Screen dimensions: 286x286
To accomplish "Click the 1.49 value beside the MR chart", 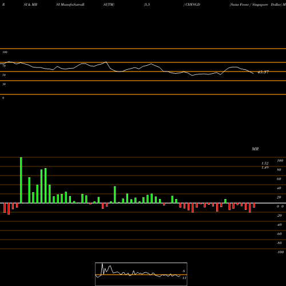I will pos(265,168).
